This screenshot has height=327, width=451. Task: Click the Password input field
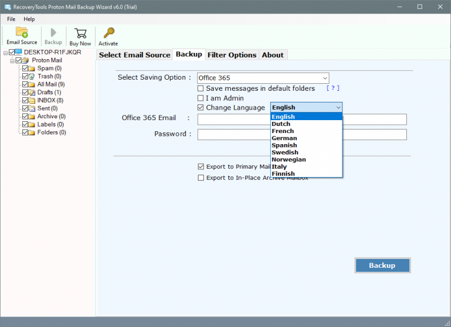pos(302,135)
